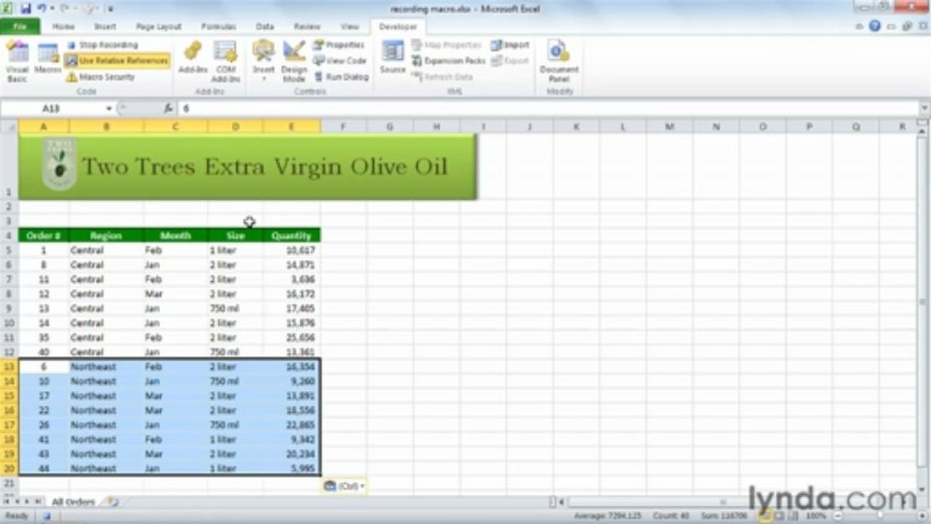Toggle Design Mode
The image size is (931, 524).
(294, 61)
